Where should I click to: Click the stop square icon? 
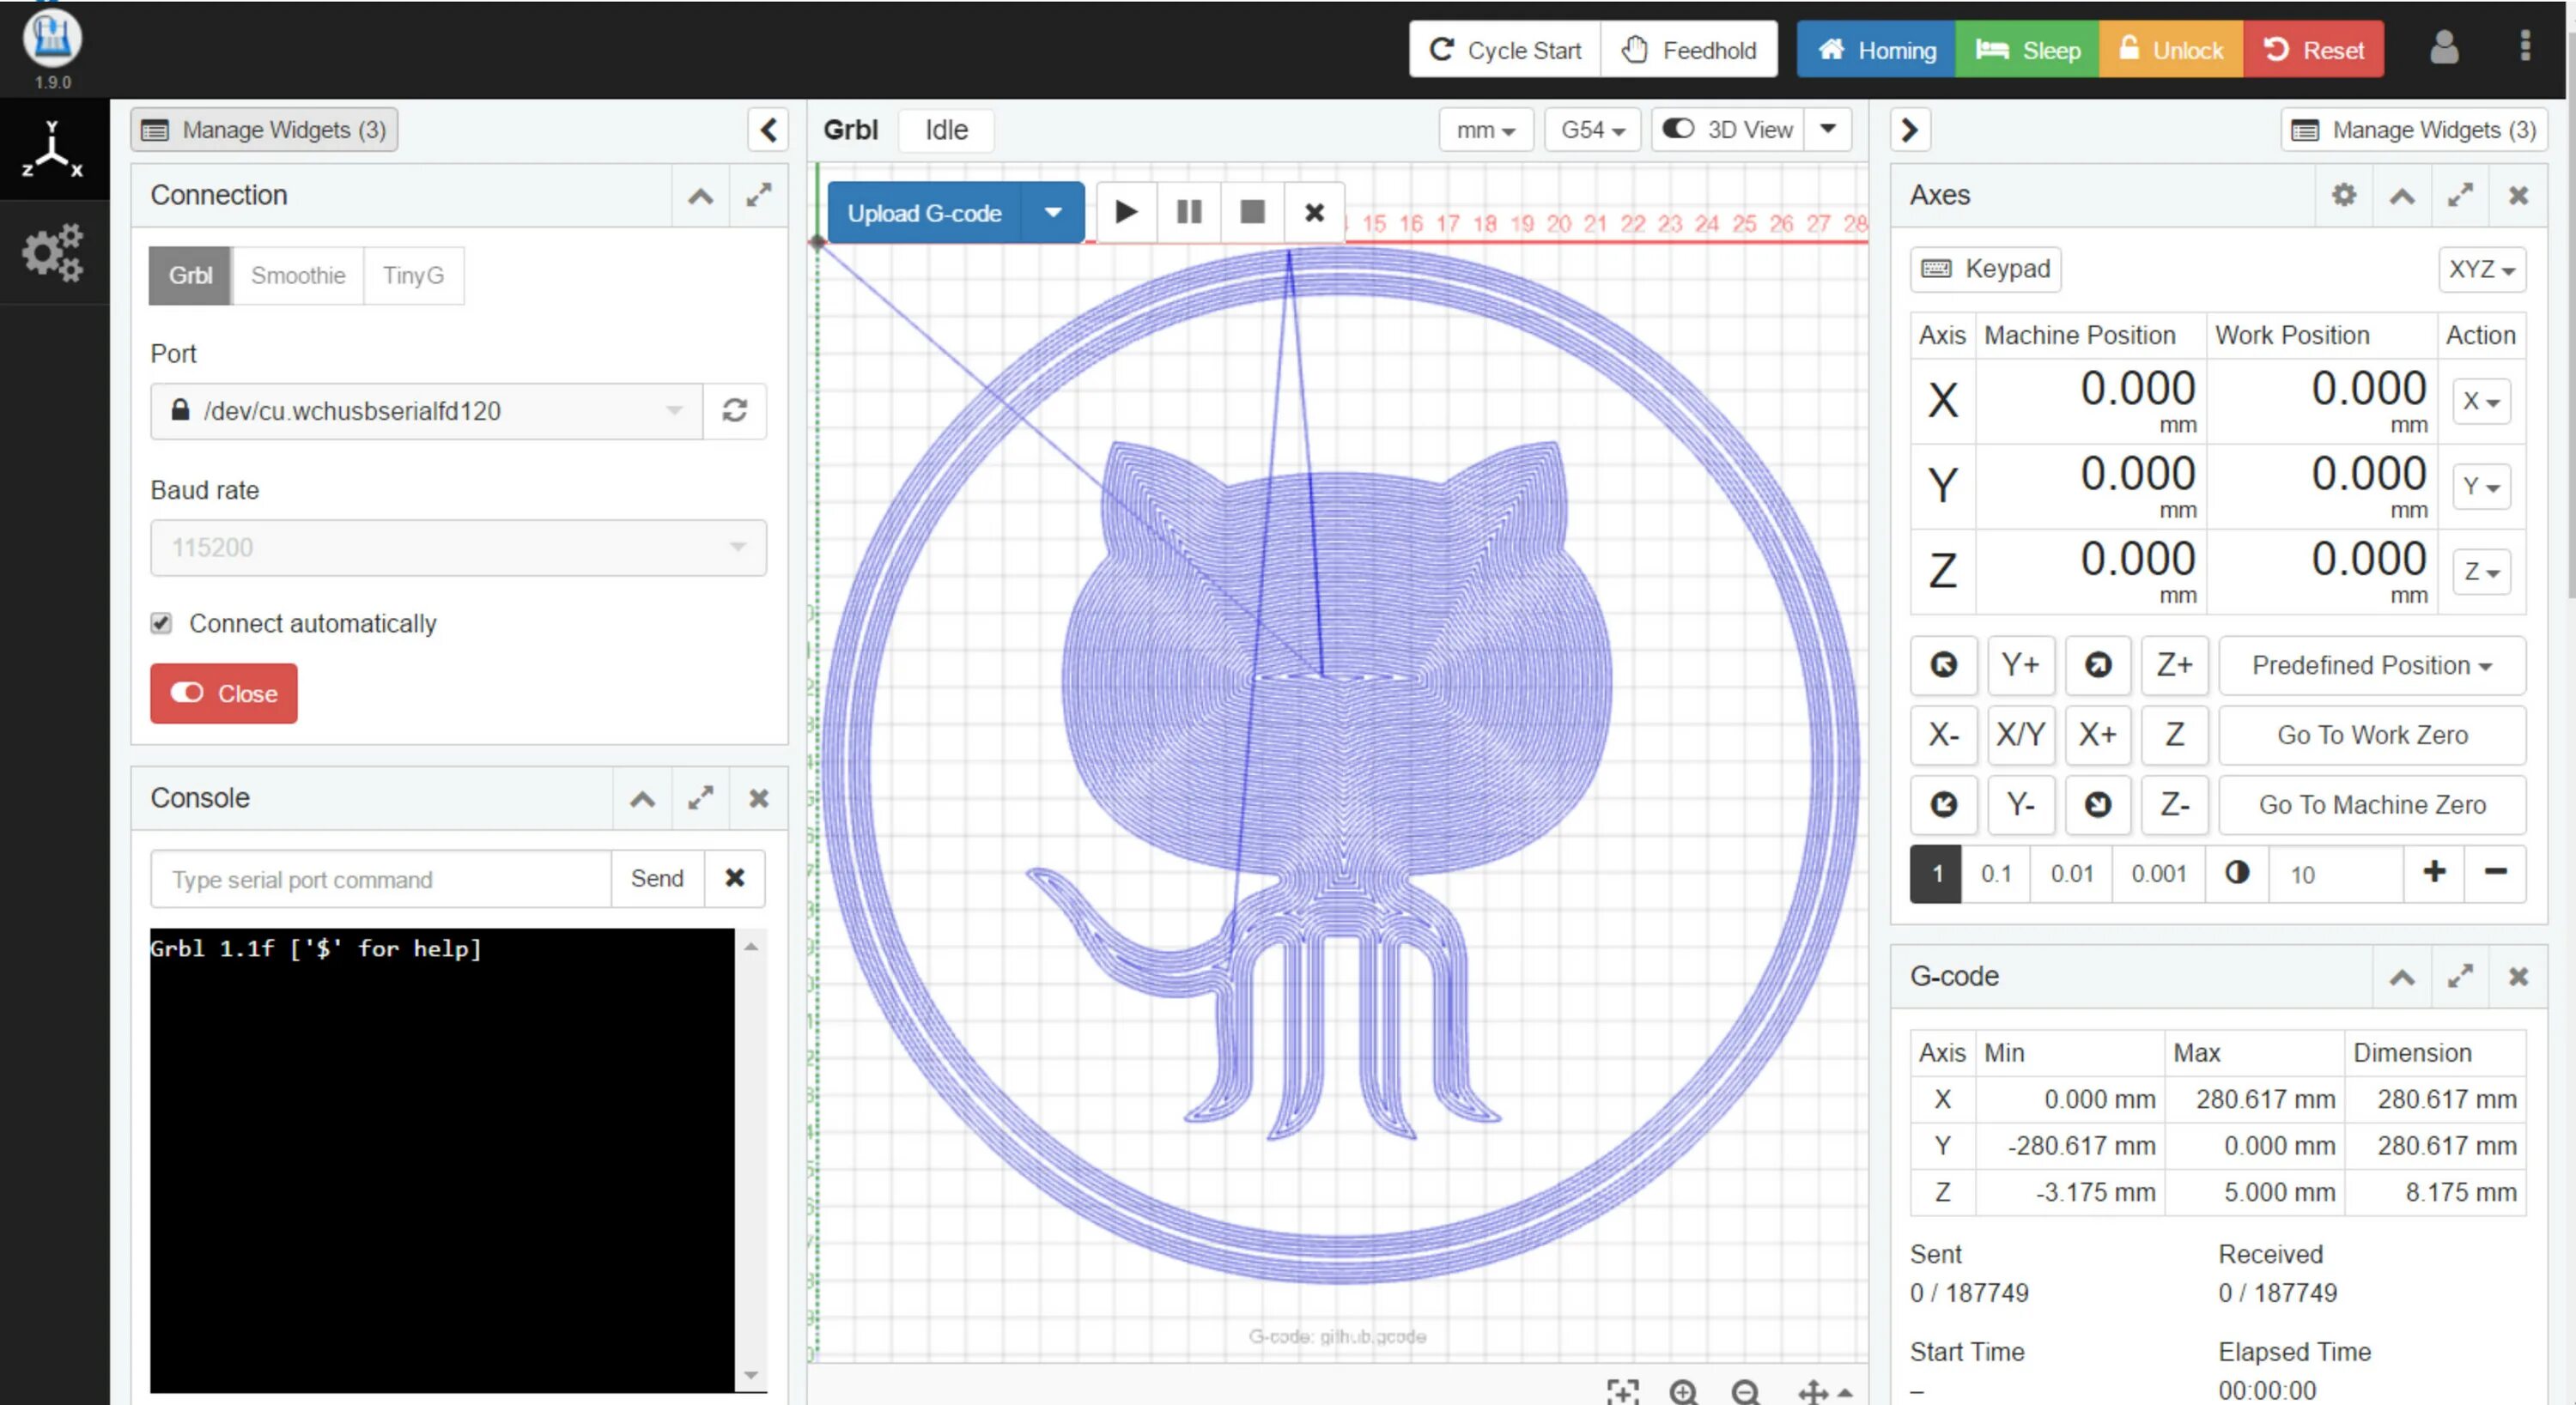pos(1252,212)
